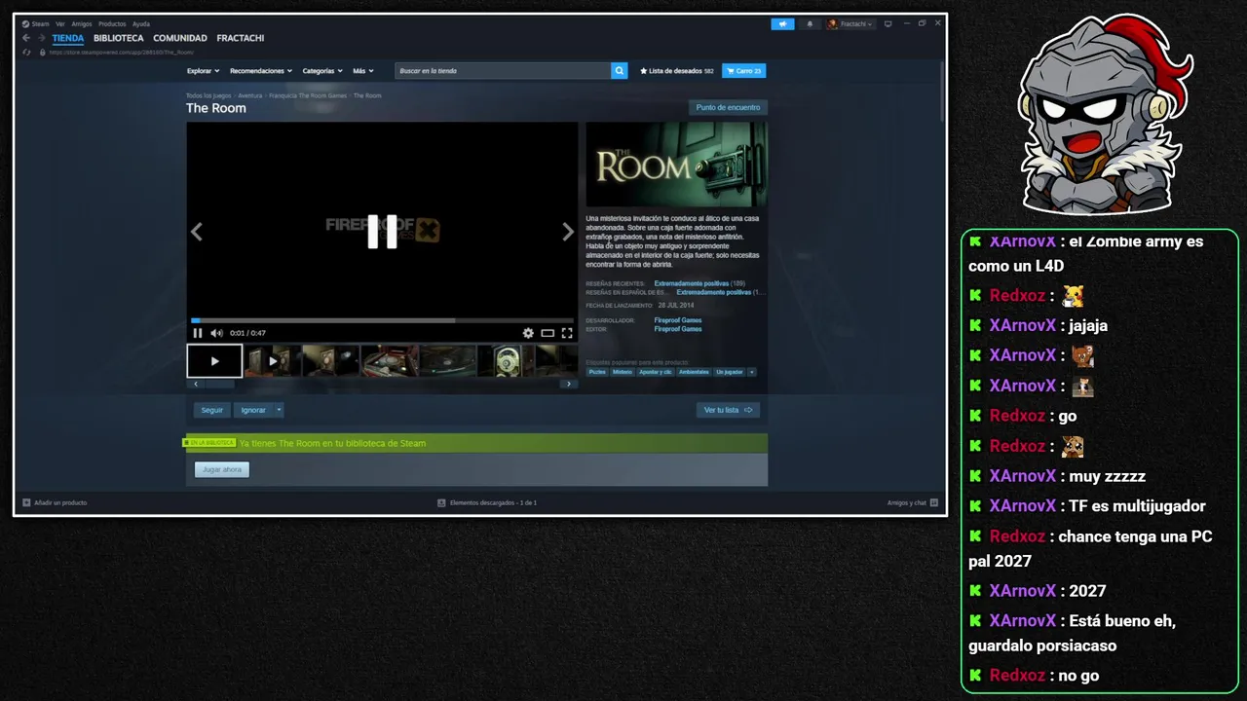The height and width of the screenshot is (701, 1247).
Task: Select the second trailer thumbnail
Action: coord(272,361)
